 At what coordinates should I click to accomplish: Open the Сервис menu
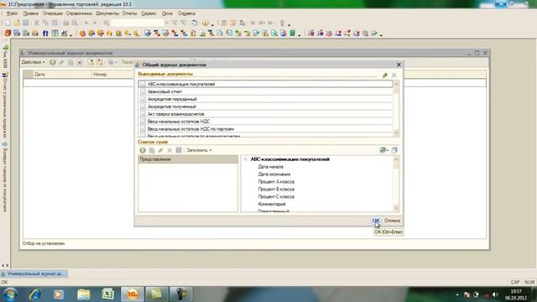[x=149, y=13]
